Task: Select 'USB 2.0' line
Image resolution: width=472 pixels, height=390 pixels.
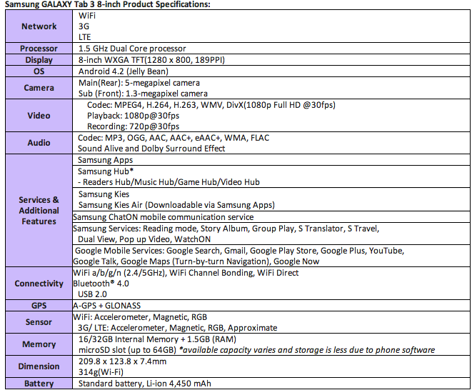Action: (92, 294)
